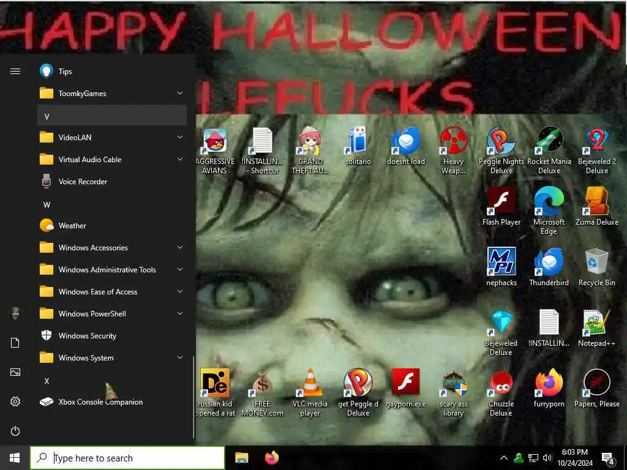Open the AGGRESSIVE AVIANS desktop shortcut

tap(215, 151)
